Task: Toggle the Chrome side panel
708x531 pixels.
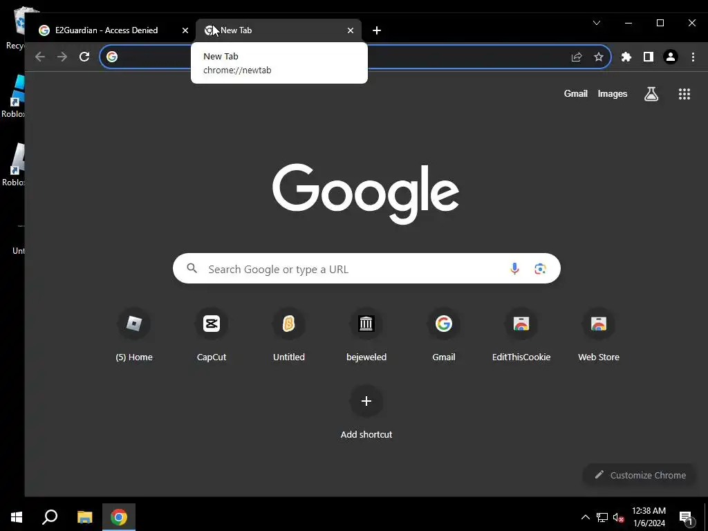Action: (649, 57)
